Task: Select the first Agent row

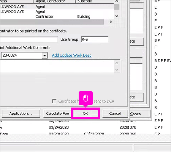Action: point(57,6)
